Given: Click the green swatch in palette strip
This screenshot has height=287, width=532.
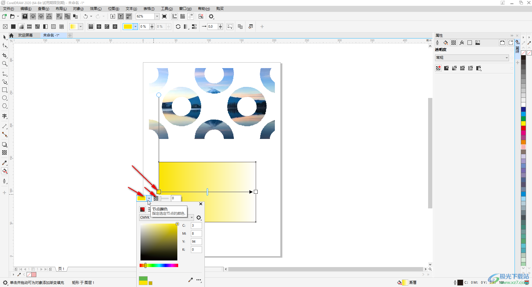Looking at the screenshot, I should (523, 119).
